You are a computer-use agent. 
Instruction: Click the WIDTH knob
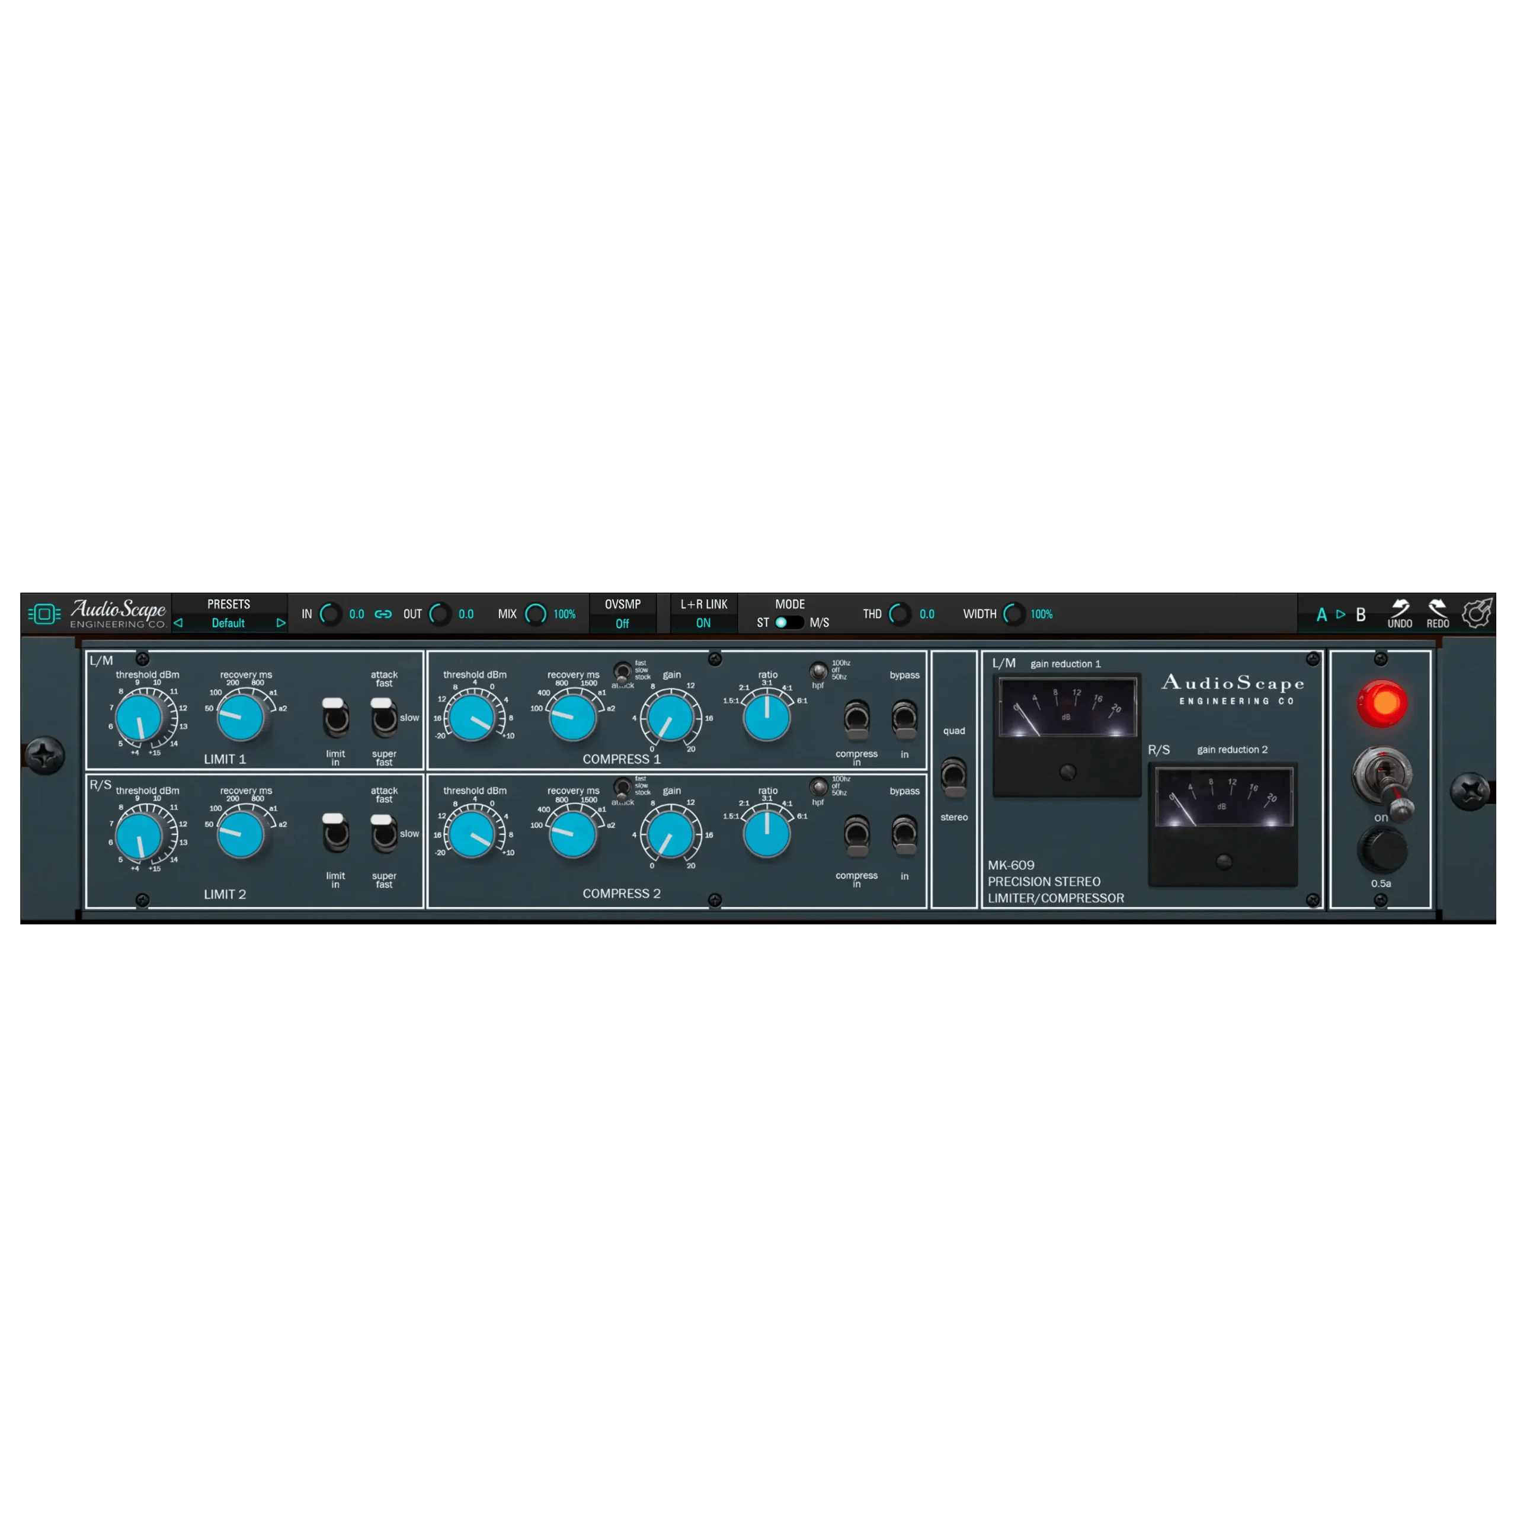[x=1014, y=614]
